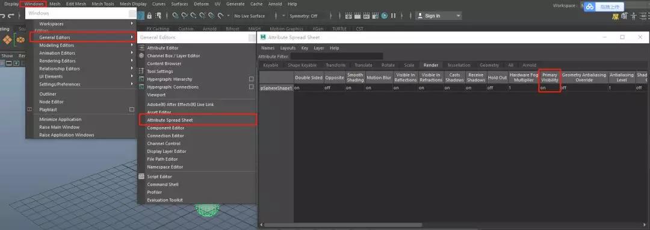Click the No Live Surface field
The width and height of the screenshot is (650, 230).
(x=250, y=16)
